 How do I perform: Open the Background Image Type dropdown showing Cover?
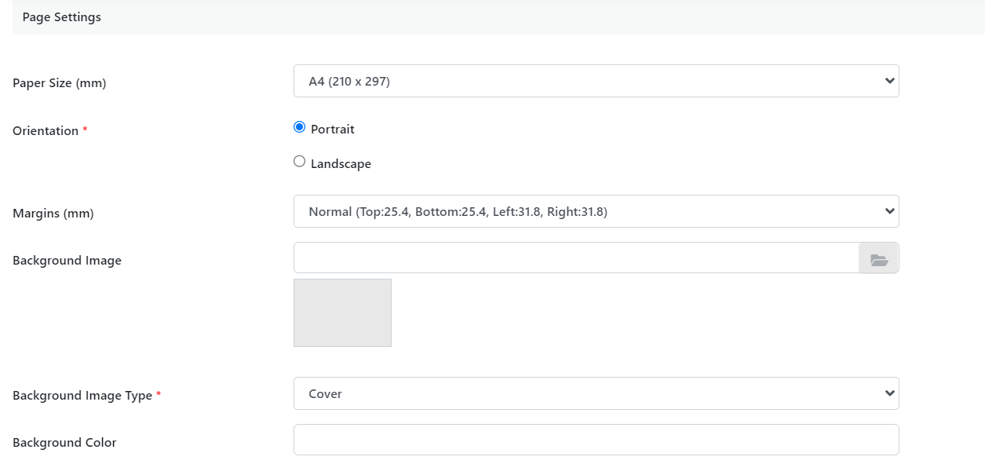596,393
